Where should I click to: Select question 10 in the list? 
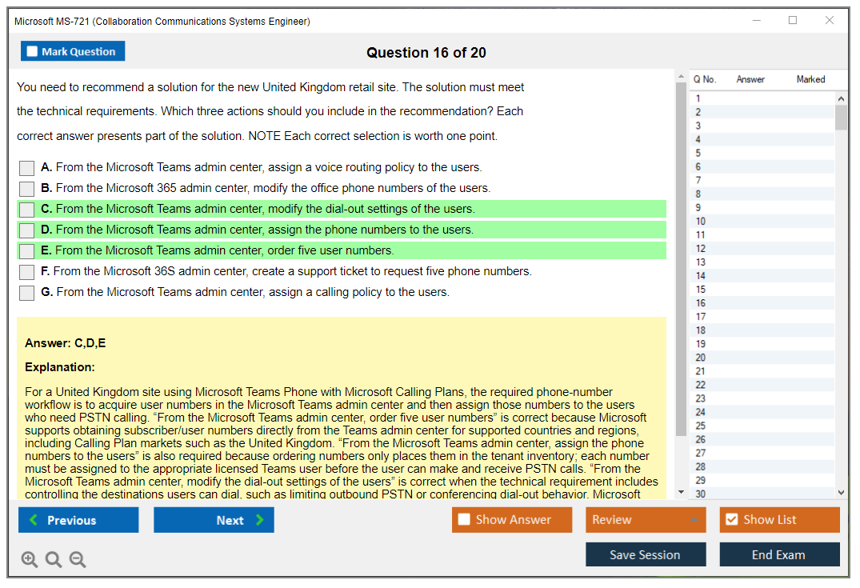(762, 222)
